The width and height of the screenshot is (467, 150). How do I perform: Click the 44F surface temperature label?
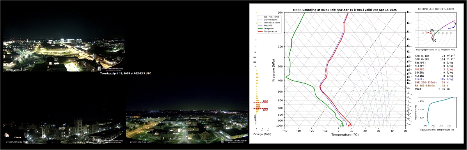350,125
